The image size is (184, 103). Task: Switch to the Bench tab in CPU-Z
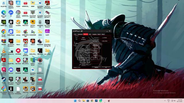(x=99, y=34)
